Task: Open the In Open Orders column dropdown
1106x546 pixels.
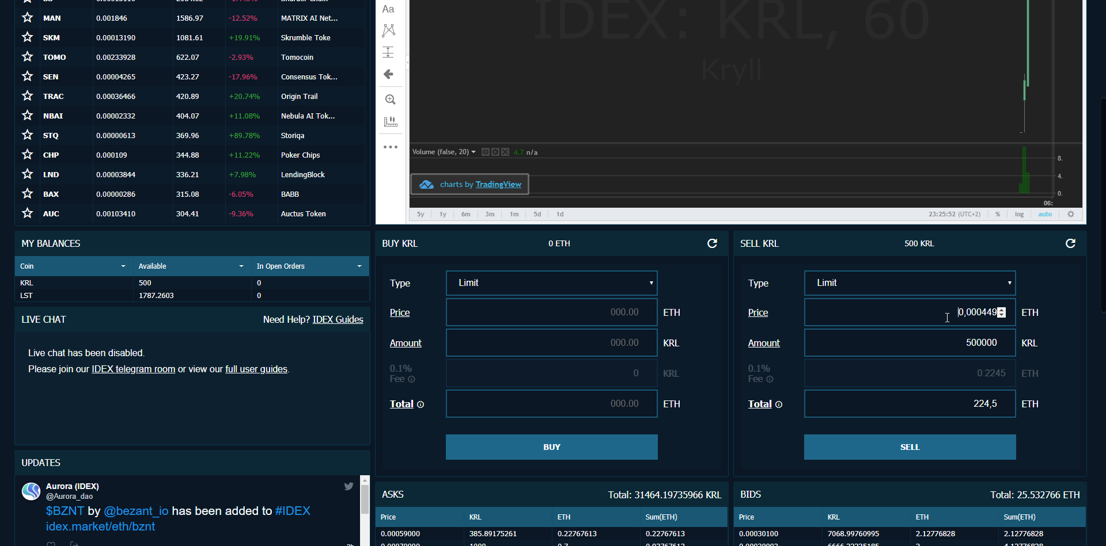Action: click(359, 266)
